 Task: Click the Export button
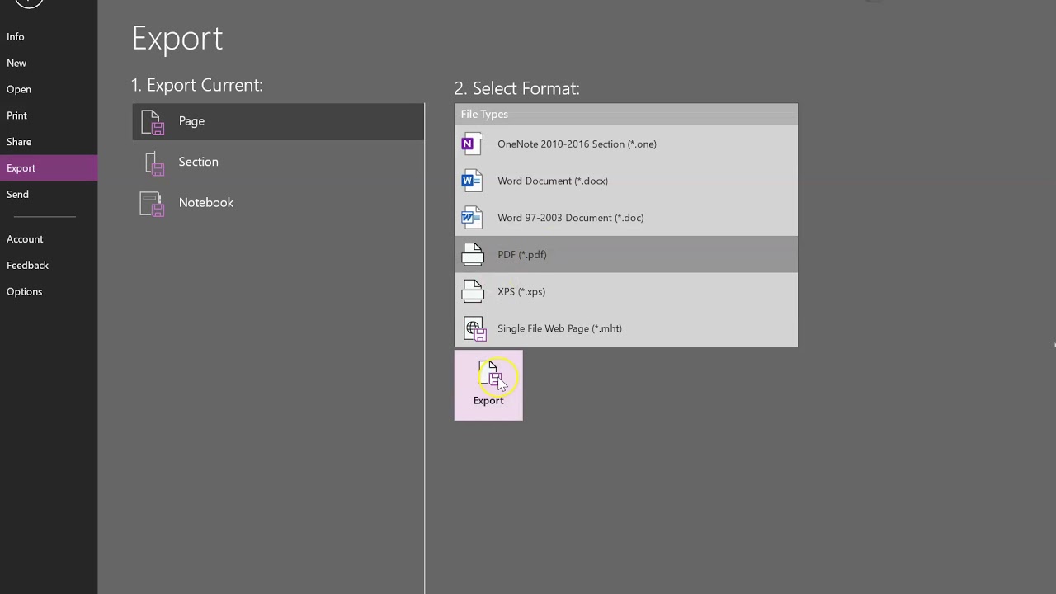tap(488, 385)
